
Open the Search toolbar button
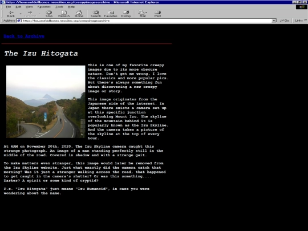96,14
